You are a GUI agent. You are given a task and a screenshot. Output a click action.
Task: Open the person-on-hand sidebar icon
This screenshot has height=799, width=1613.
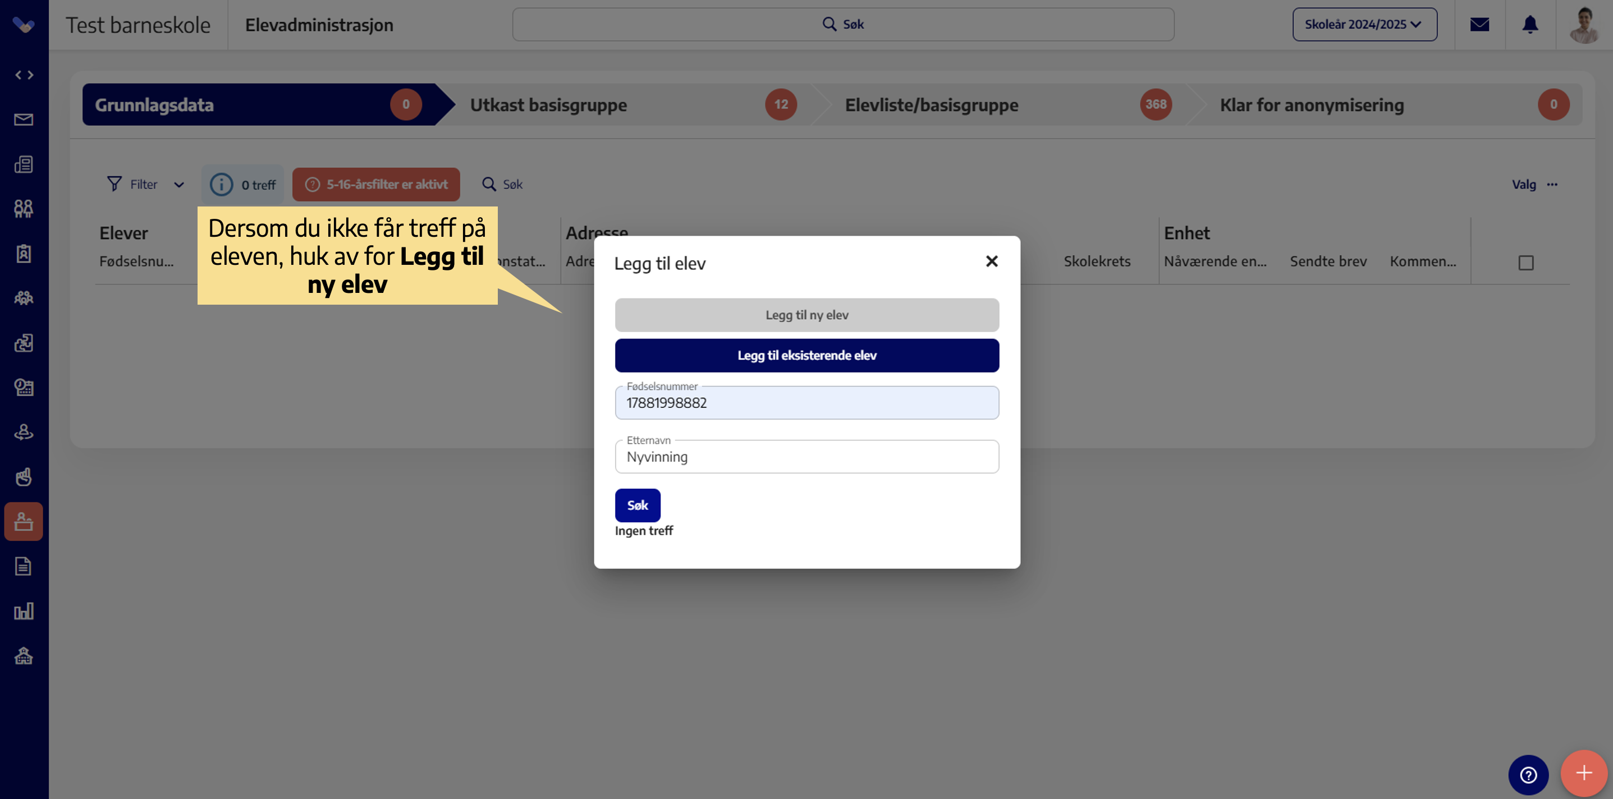[x=24, y=432]
